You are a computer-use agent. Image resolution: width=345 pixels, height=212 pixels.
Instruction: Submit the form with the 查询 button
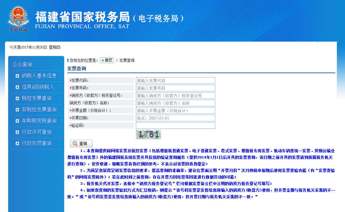tap(81, 144)
